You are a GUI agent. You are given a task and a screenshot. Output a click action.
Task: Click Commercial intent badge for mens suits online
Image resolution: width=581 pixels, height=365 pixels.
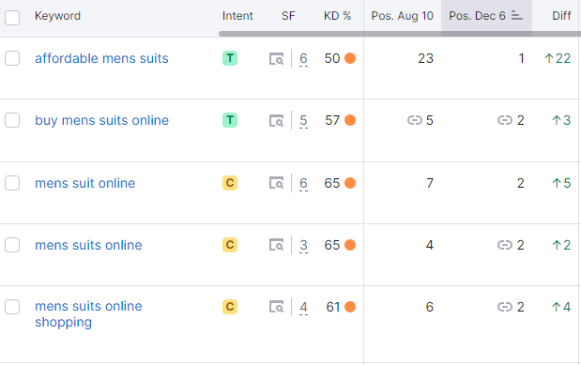tap(230, 245)
